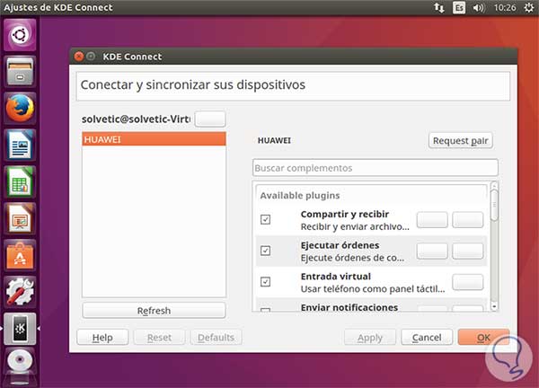This screenshot has height=388, width=539.
Task: Click first button in Compartir y recibir row
Action: [432, 220]
